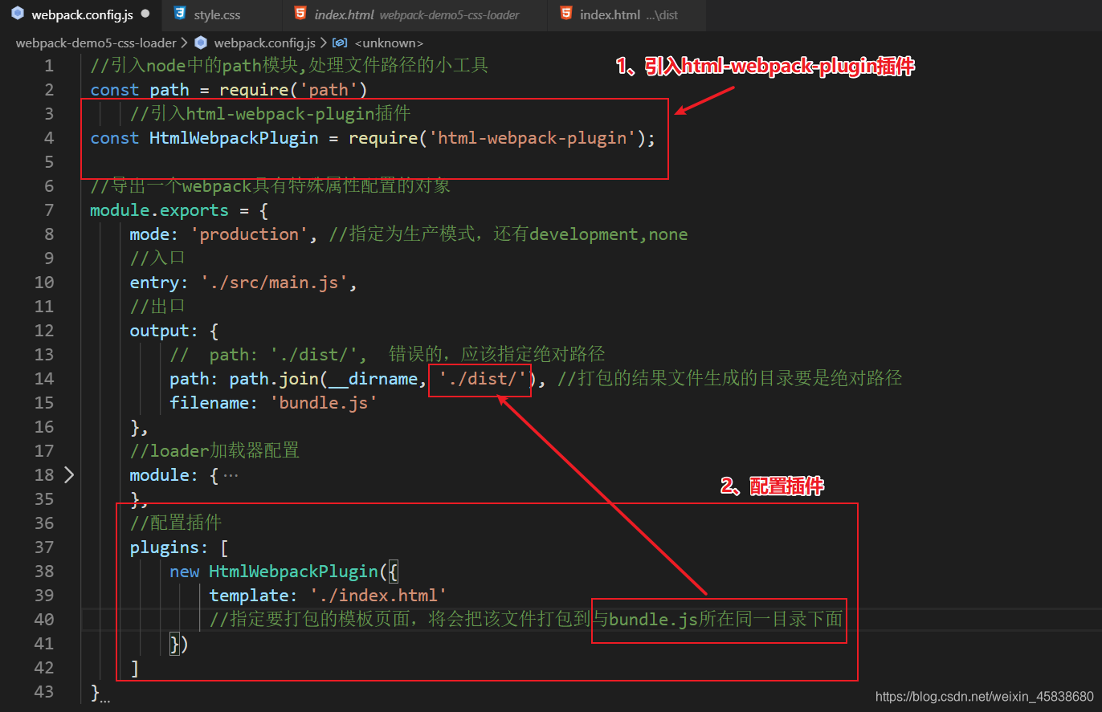Click the unsaved dot on webpack.config.js tab
The width and height of the screenshot is (1102, 712).
tap(145, 14)
